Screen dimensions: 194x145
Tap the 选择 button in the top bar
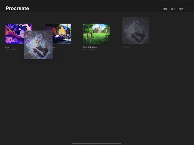(165, 9)
